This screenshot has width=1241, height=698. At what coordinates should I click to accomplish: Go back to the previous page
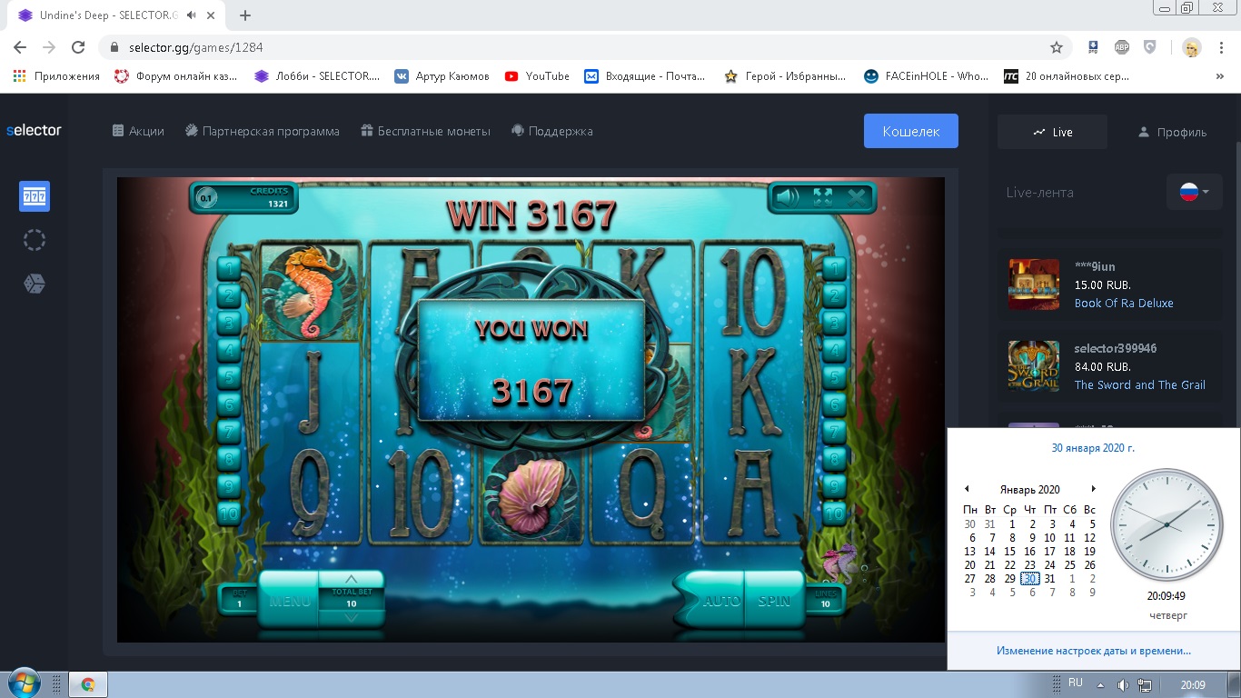click(20, 47)
